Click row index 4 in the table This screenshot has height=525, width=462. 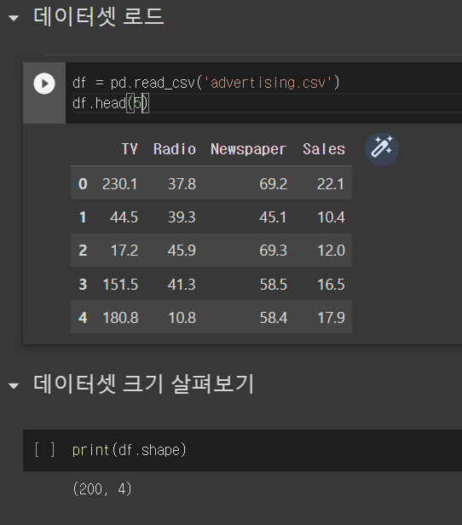pos(83,317)
